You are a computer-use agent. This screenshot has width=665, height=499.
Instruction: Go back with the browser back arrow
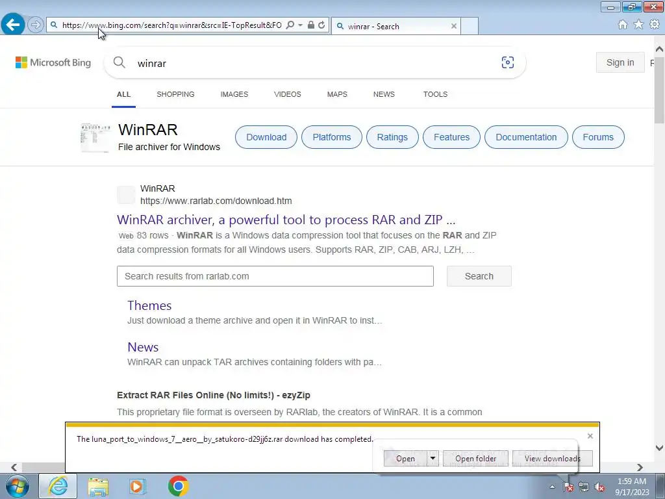click(13, 25)
